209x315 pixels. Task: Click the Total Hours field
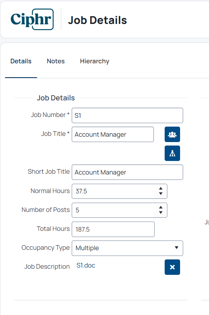tap(113, 229)
